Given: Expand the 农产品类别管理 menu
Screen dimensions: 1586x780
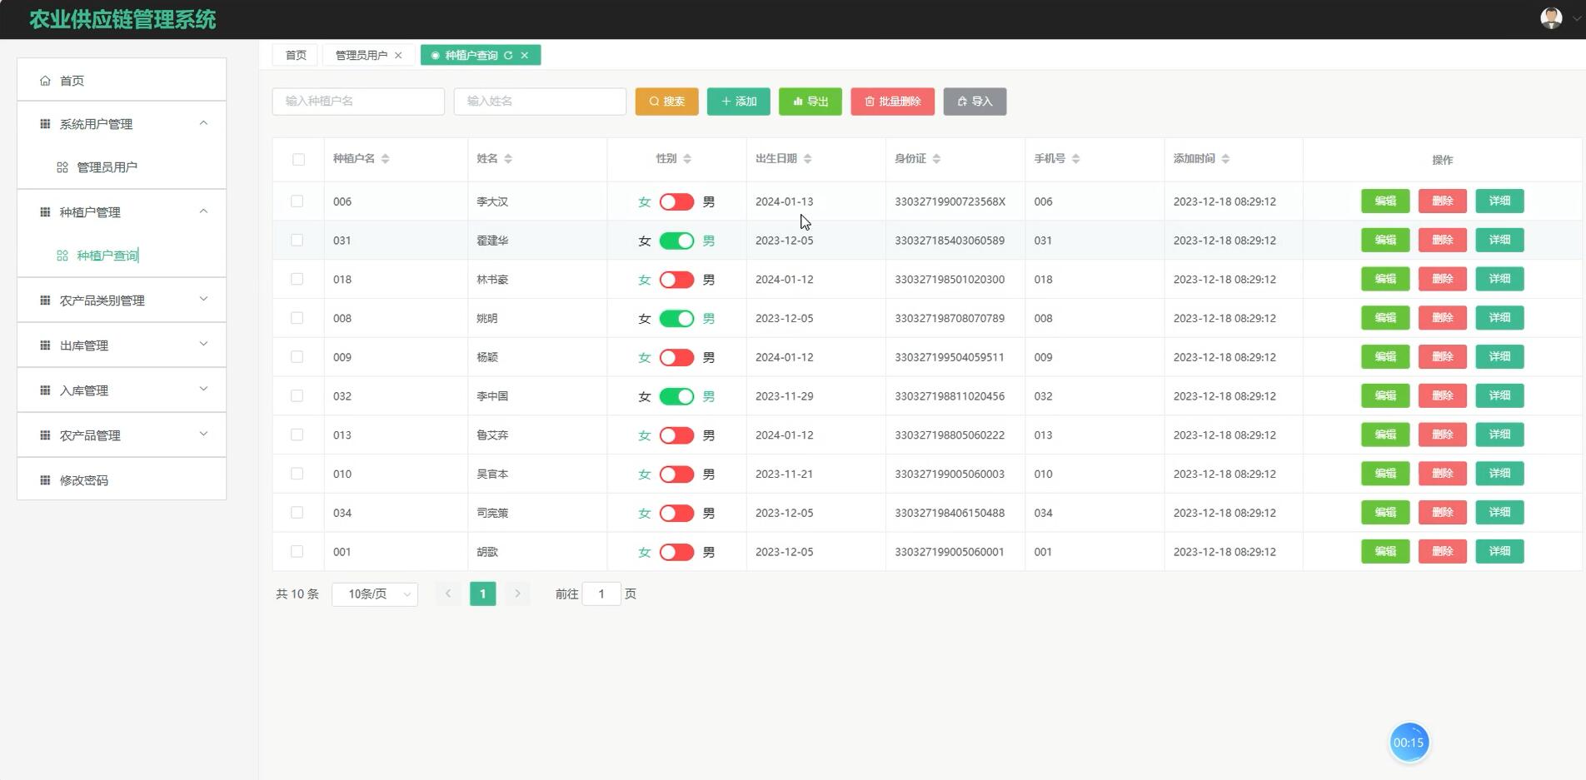Looking at the screenshot, I should [x=121, y=300].
